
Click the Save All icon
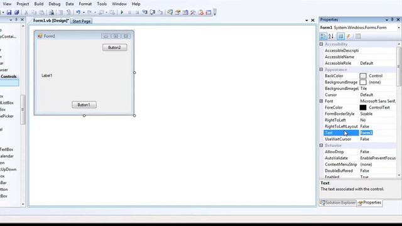[x=17, y=13]
